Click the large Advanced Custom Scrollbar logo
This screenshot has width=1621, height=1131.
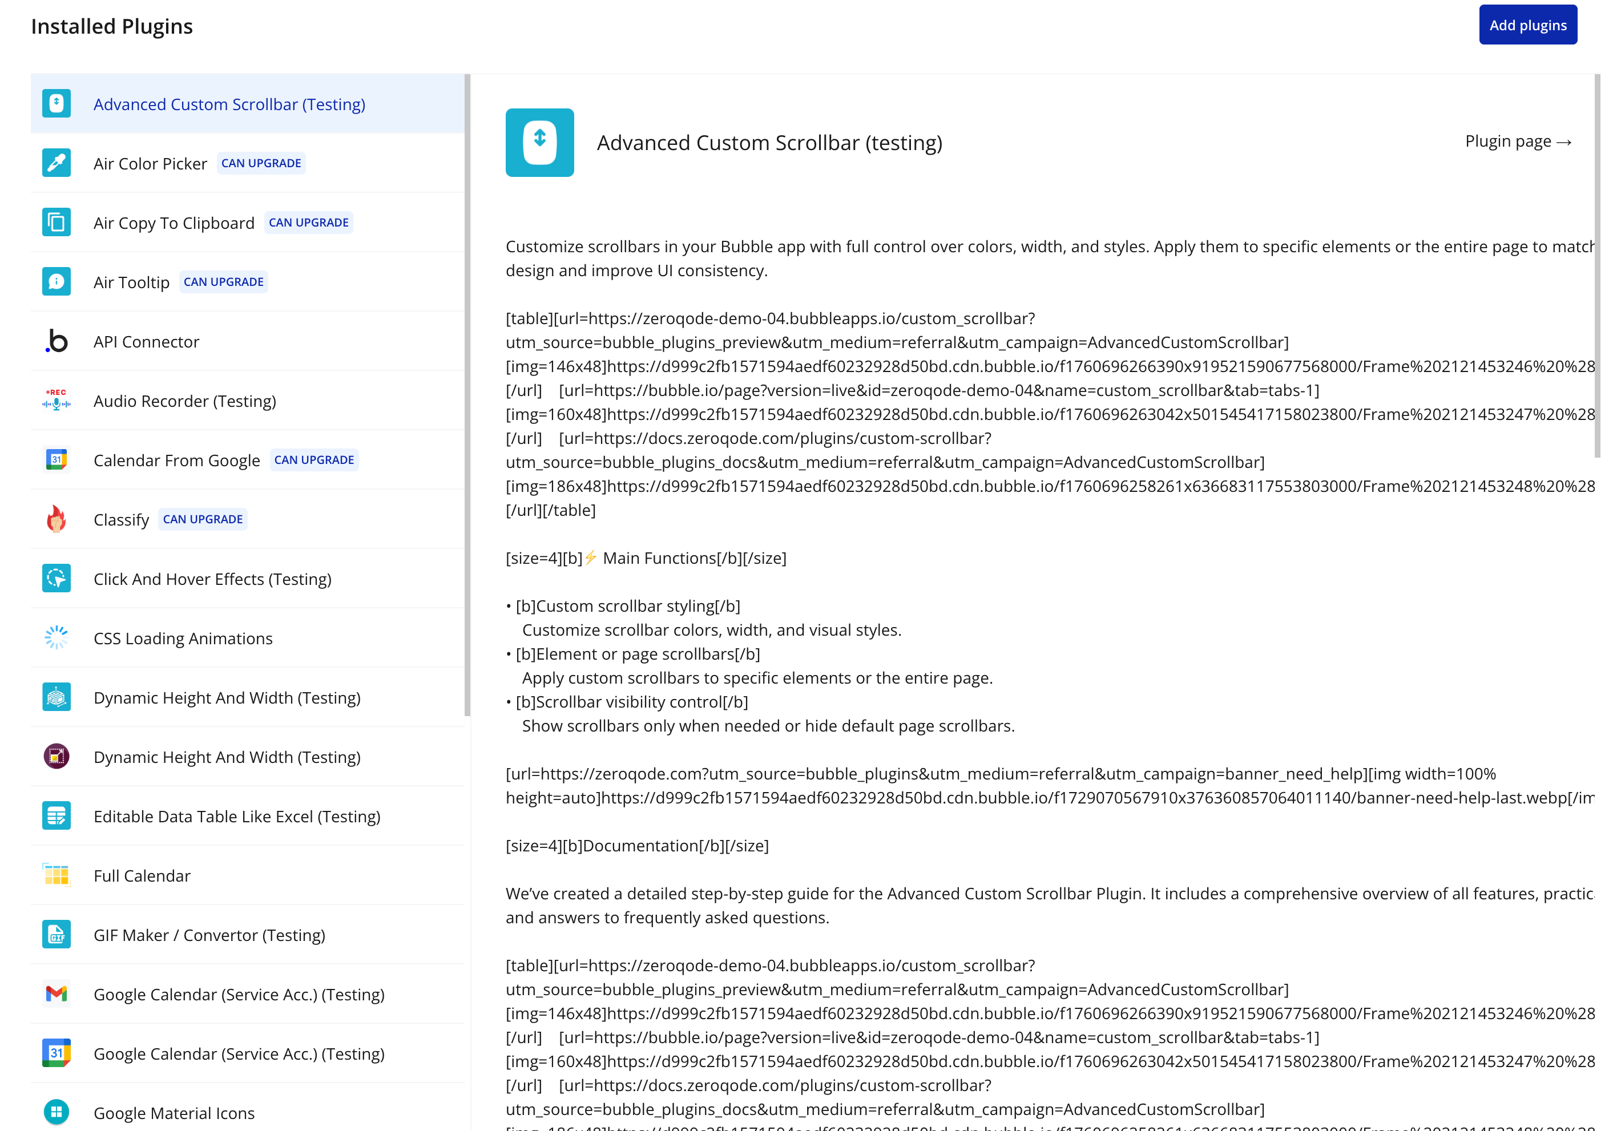tap(539, 143)
